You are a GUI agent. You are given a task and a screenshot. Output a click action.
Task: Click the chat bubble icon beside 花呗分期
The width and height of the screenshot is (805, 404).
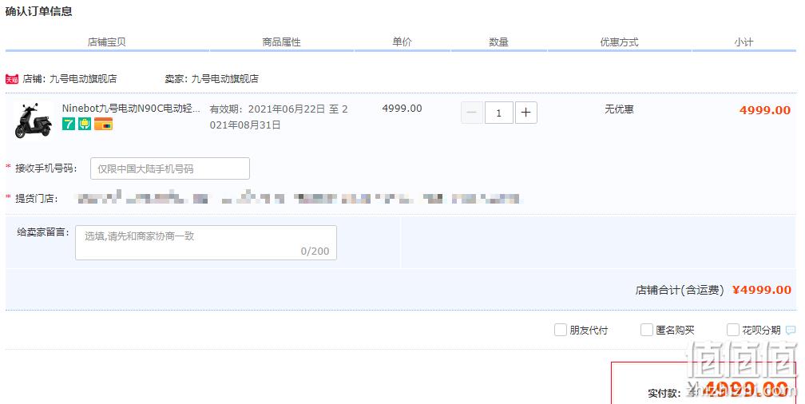(x=791, y=330)
